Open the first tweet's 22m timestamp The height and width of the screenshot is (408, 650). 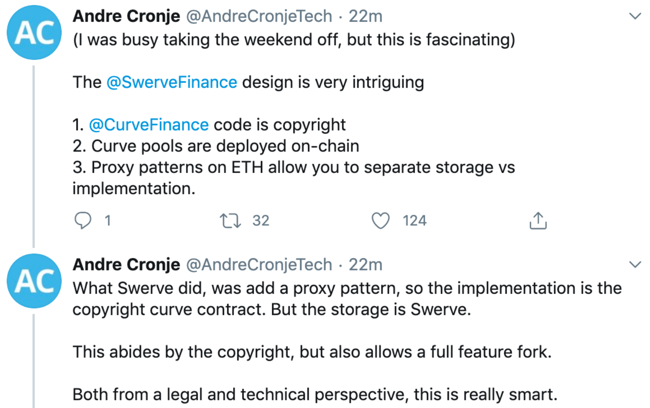tap(365, 16)
